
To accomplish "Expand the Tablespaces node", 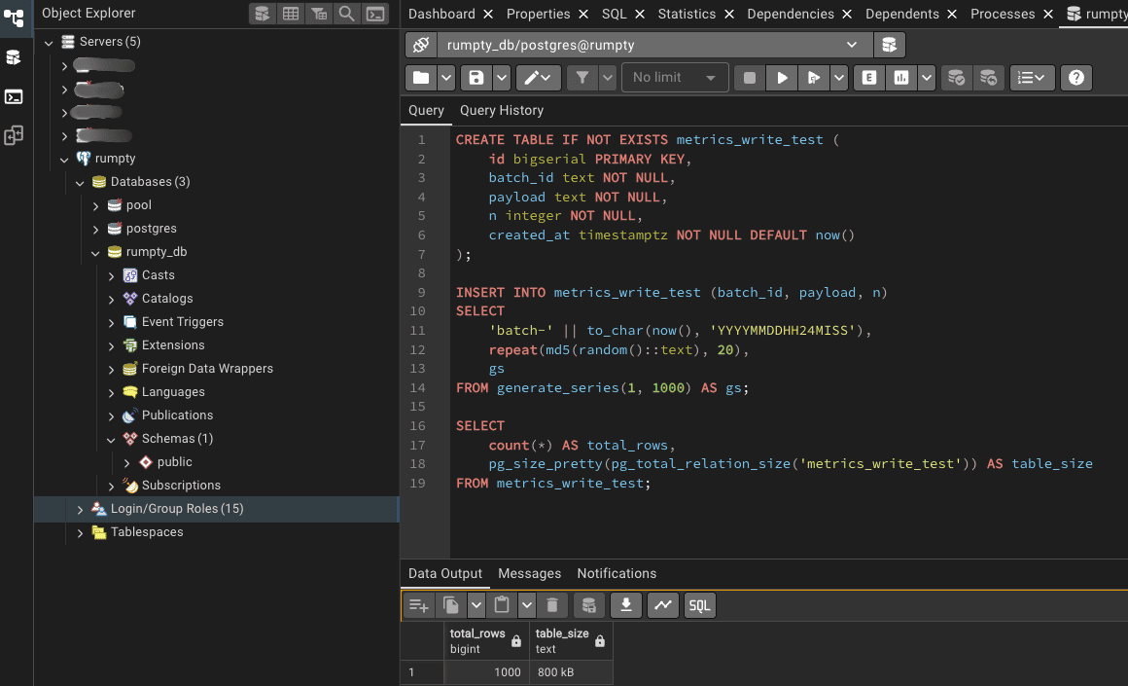I will point(80,532).
